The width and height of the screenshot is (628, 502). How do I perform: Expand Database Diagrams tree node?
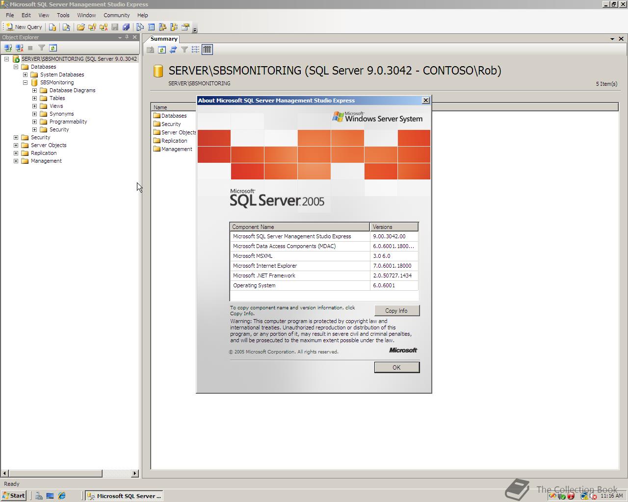(34, 90)
